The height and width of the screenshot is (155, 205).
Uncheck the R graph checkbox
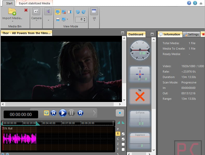click(123, 134)
